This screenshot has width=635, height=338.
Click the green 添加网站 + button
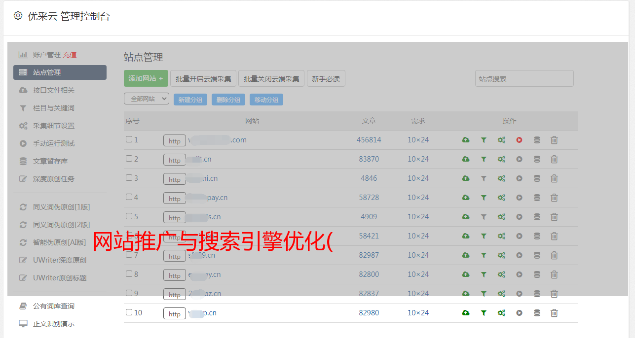(146, 78)
